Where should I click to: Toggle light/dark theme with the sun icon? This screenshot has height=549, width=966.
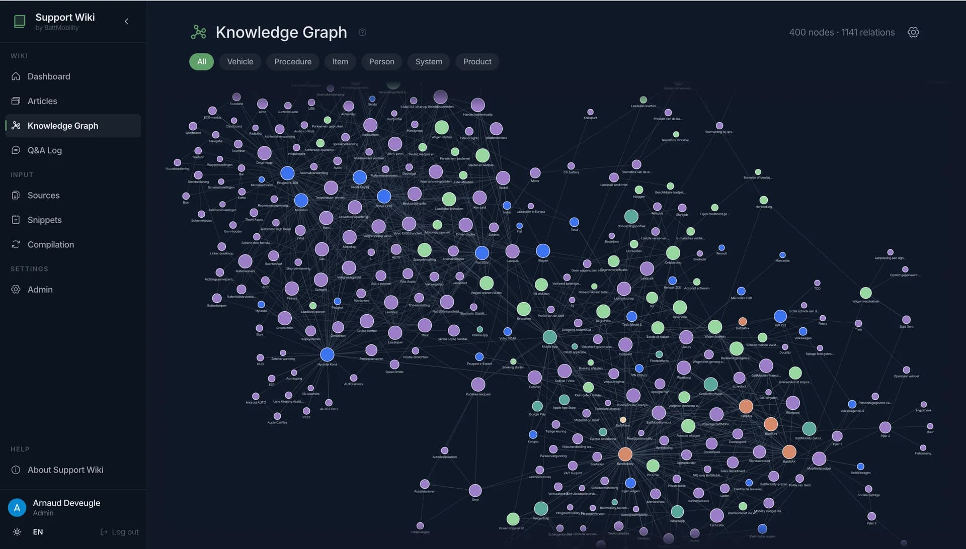[17, 532]
